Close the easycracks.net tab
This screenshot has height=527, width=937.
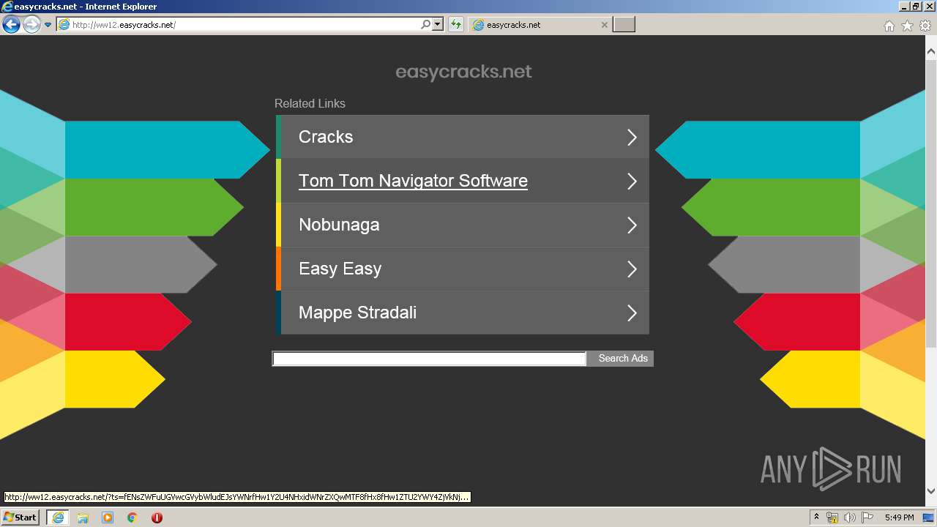[x=604, y=25]
